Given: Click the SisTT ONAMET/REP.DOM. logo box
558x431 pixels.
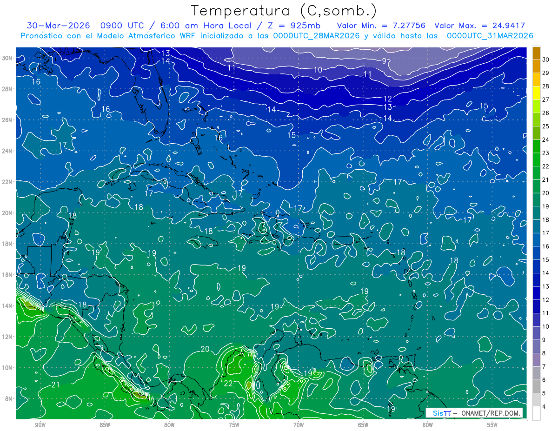Looking at the screenshot, I should [475, 413].
